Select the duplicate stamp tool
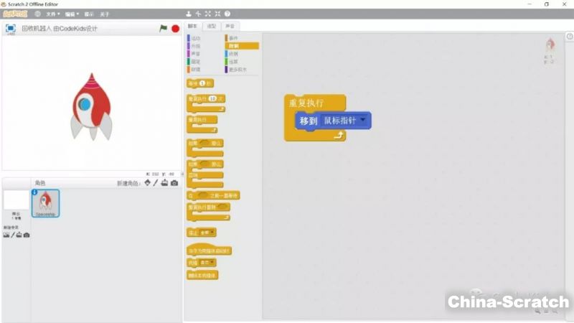The image size is (574, 323). pos(189,14)
